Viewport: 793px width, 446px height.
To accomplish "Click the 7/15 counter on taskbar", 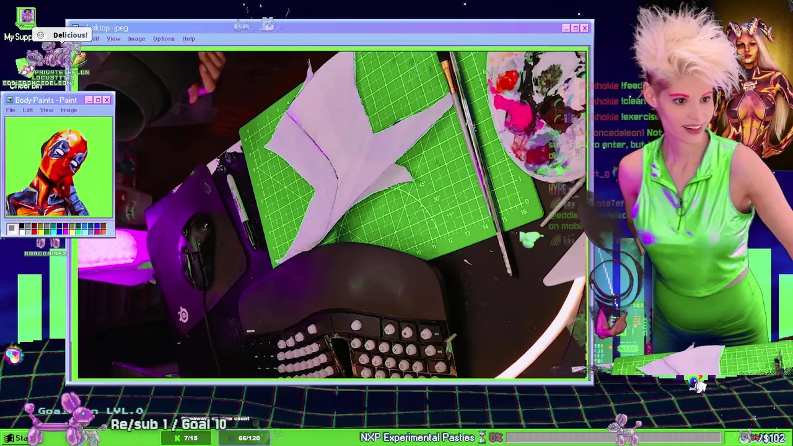I will [x=186, y=438].
